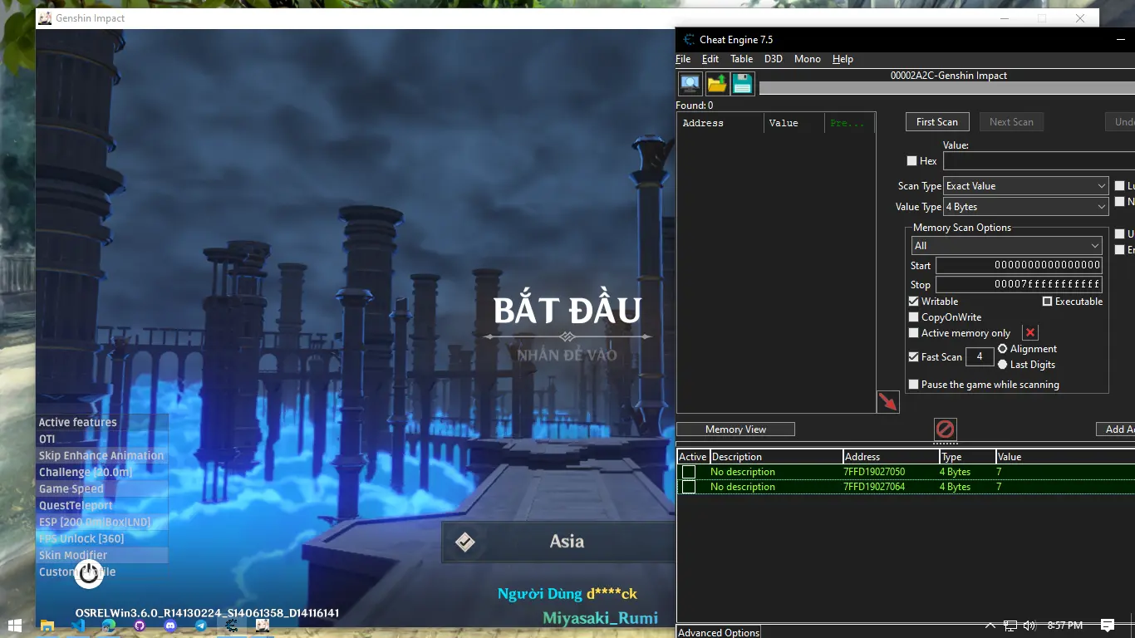
Task: Open GitHub Desktop from the taskbar
Action: (x=140, y=626)
